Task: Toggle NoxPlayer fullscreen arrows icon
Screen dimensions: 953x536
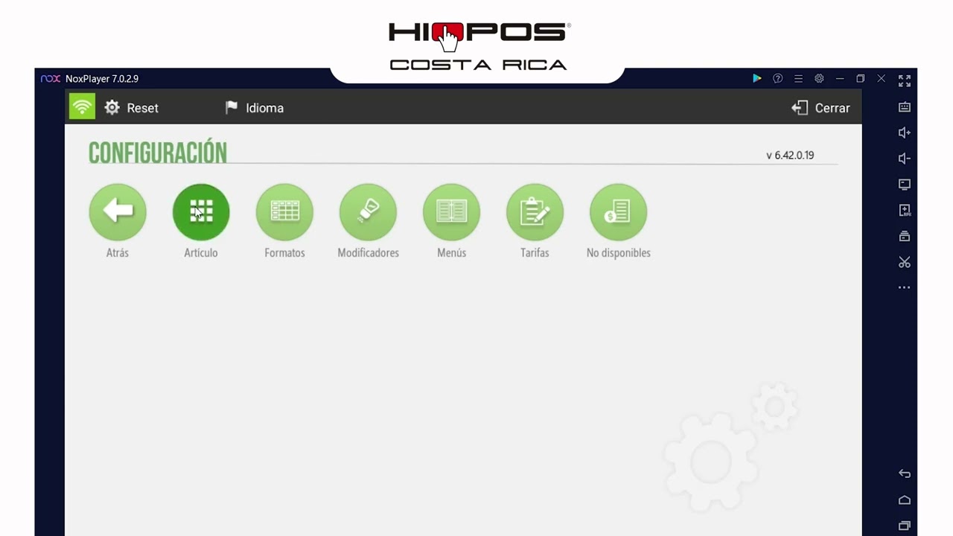Action: tap(905, 80)
